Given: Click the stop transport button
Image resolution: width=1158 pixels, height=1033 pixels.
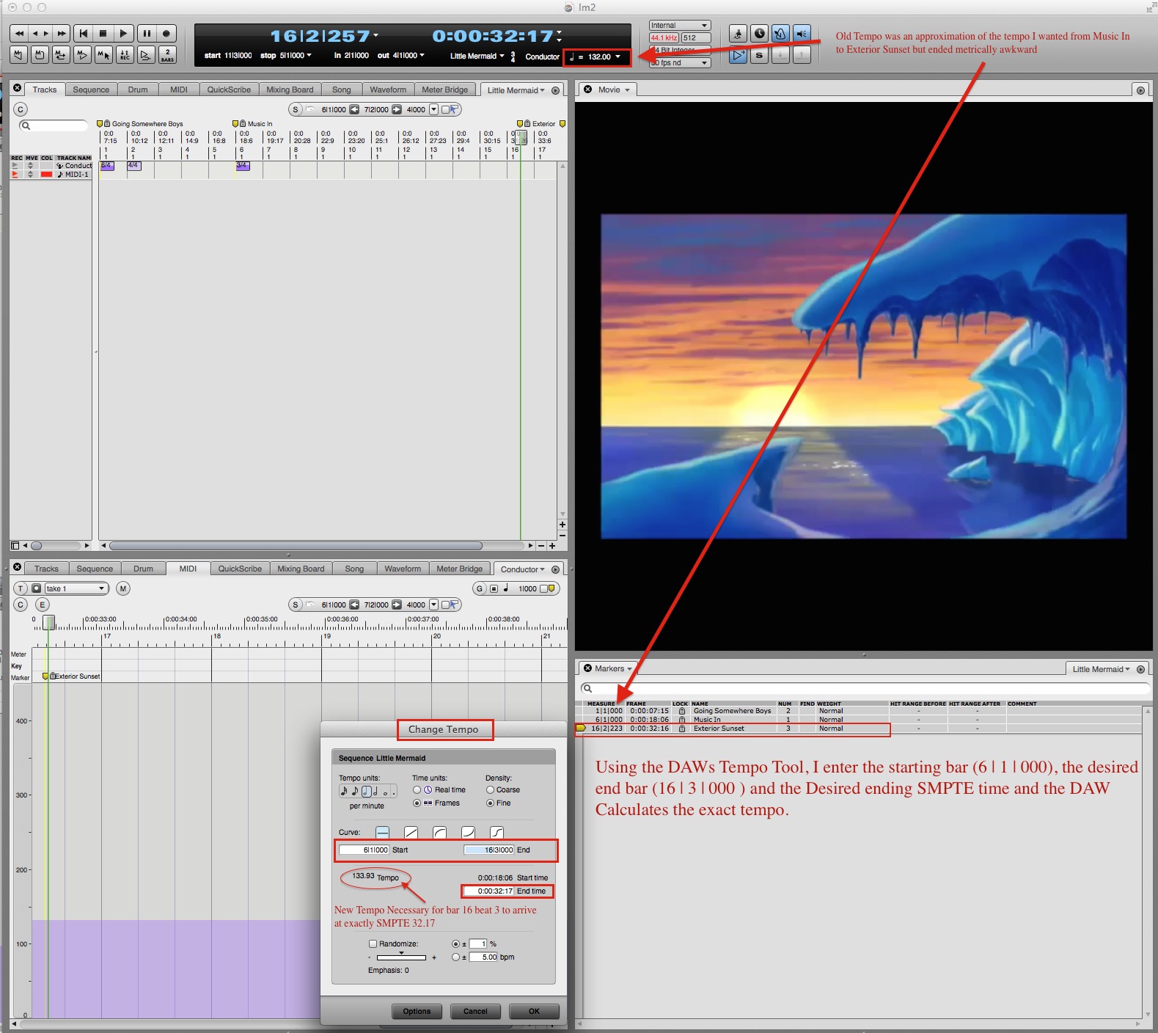Looking at the screenshot, I should (x=103, y=33).
